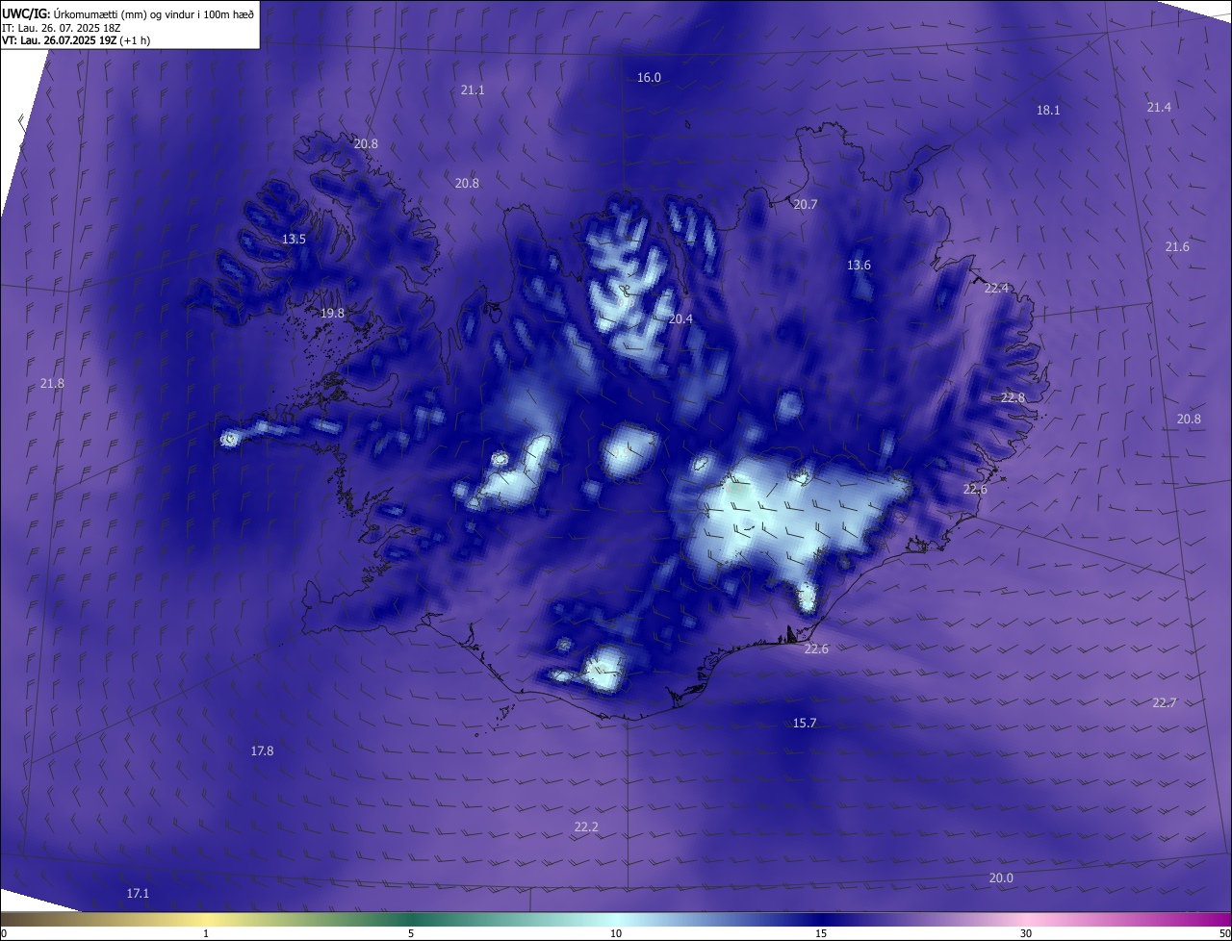1232x941 pixels.
Task: Click the 21.8 value label
Action: (x=52, y=383)
